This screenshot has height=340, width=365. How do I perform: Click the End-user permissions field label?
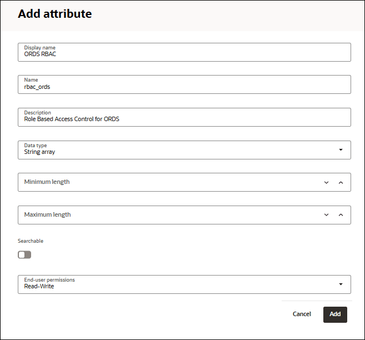coord(49,280)
